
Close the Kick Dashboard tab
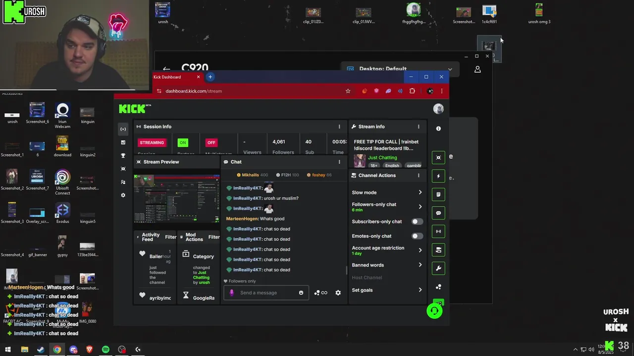tap(198, 77)
